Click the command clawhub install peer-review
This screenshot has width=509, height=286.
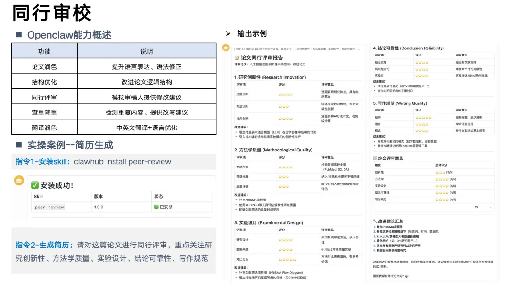tap(123, 162)
